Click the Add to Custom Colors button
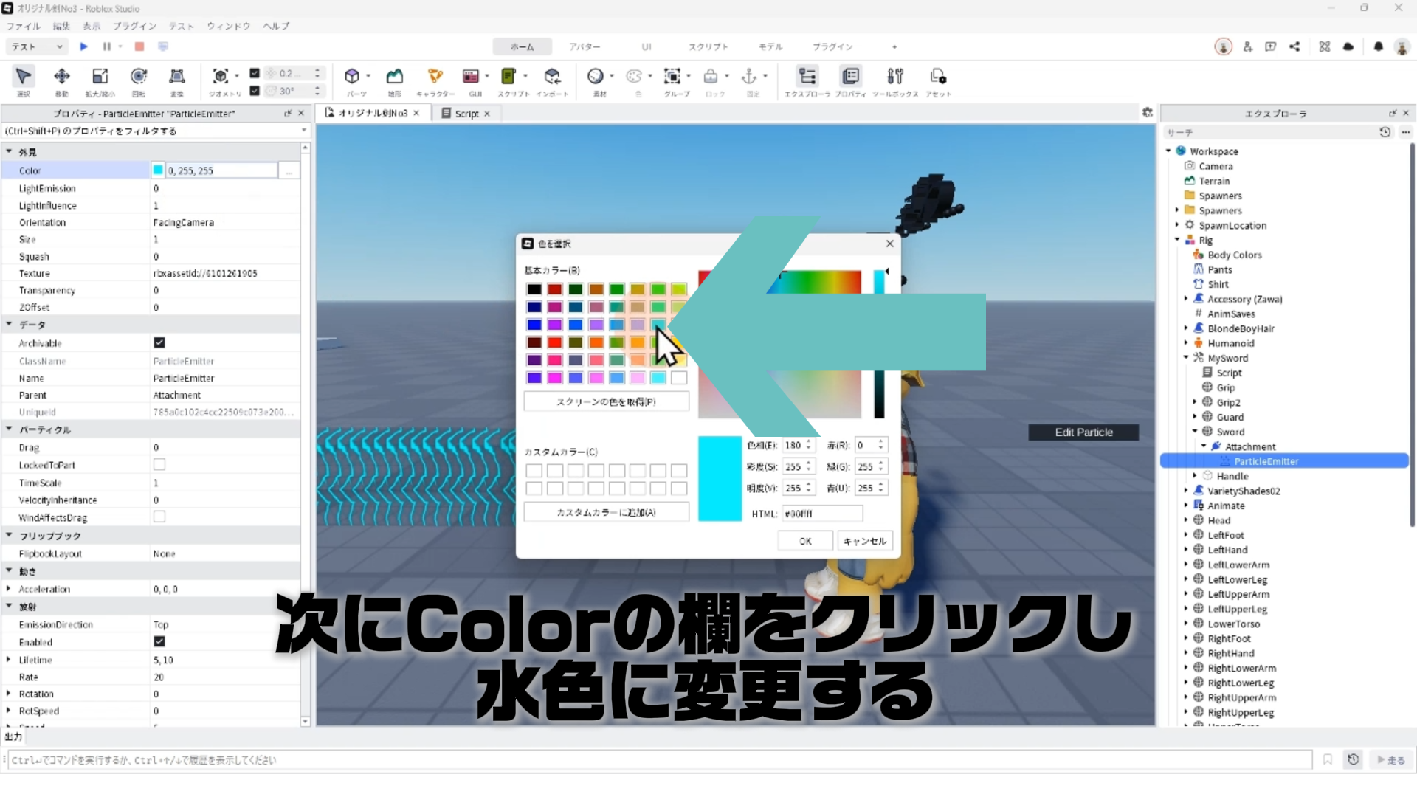This screenshot has width=1417, height=797. pyautogui.click(x=606, y=512)
